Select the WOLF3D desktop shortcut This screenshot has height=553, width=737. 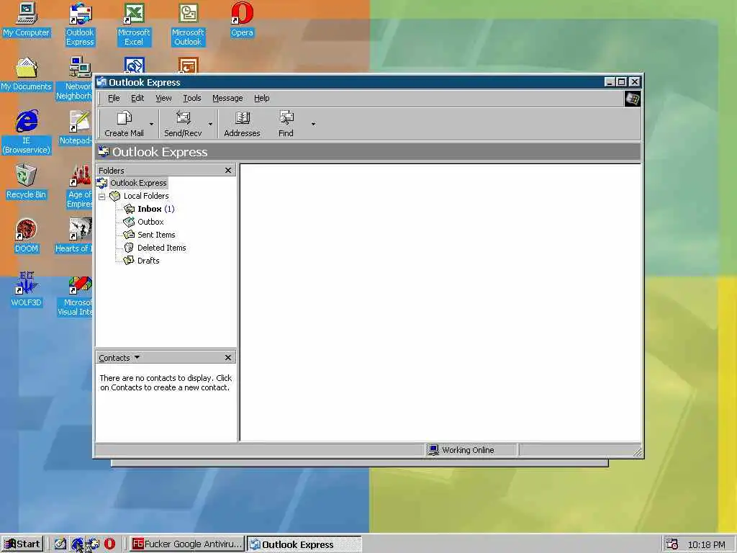click(x=26, y=290)
